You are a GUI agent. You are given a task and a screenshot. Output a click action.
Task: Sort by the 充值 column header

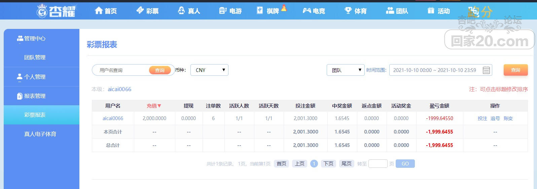tap(154, 106)
